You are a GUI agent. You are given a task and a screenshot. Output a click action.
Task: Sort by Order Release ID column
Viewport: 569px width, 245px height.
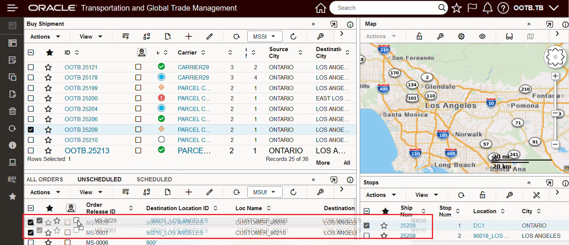(x=101, y=208)
